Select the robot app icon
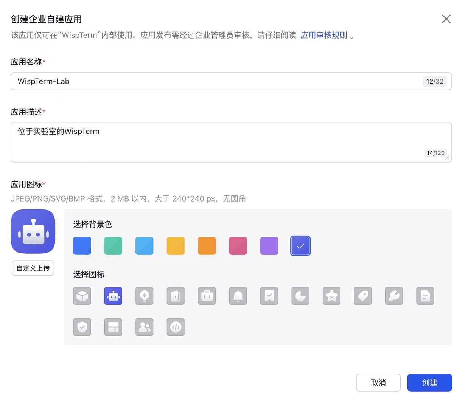 (113, 296)
